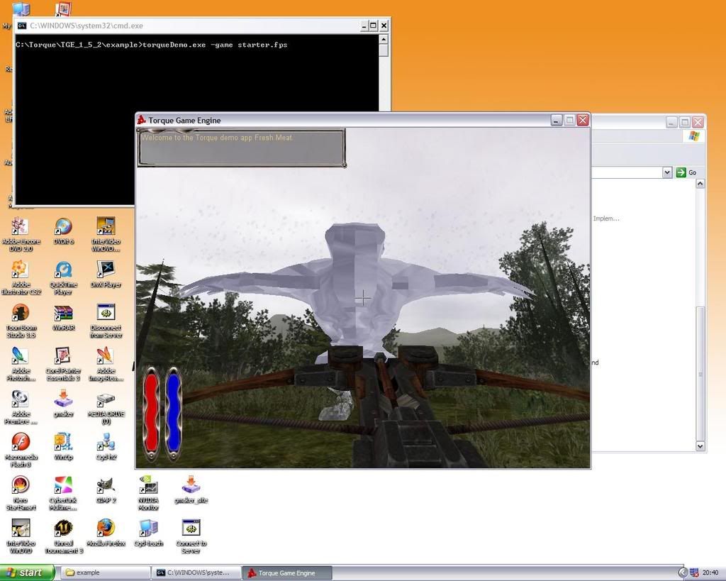The image size is (726, 581).
Task: Select the Connect to Server icon
Action: (x=191, y=536)
